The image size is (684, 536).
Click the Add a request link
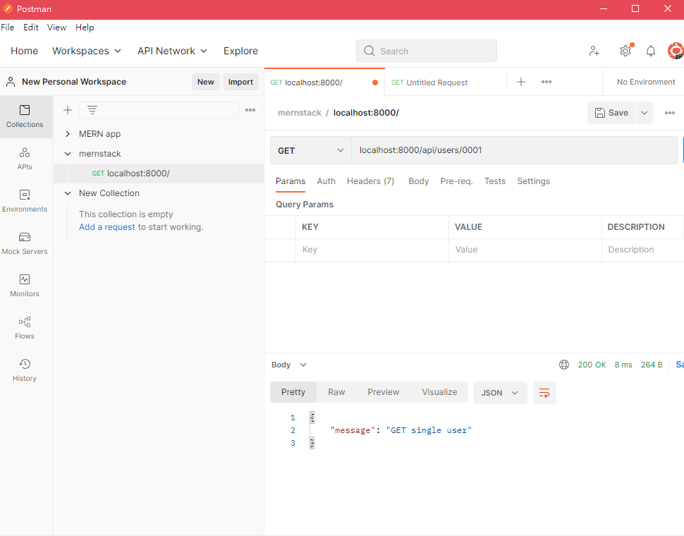[x=107, y=227]
